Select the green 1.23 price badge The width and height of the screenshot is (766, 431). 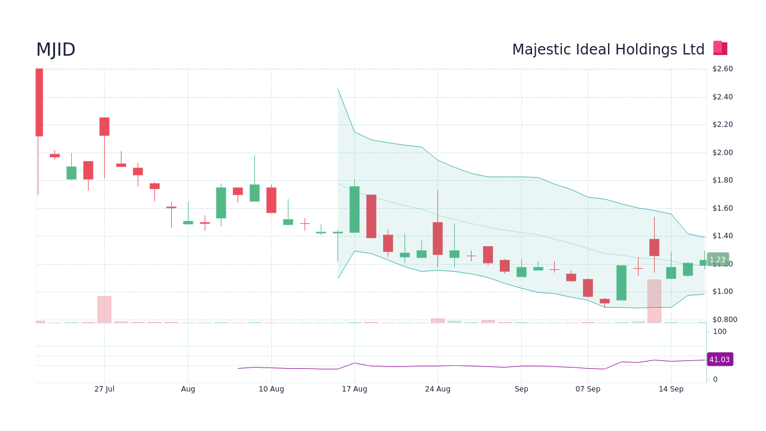(717, 259)
